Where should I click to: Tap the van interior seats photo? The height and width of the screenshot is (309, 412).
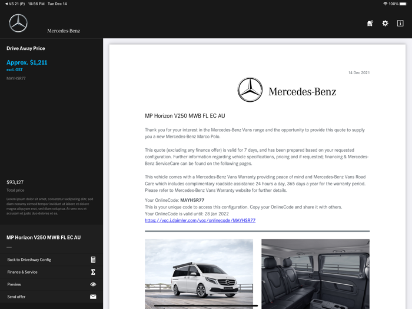pyautogui.click(x=315, y=274)
